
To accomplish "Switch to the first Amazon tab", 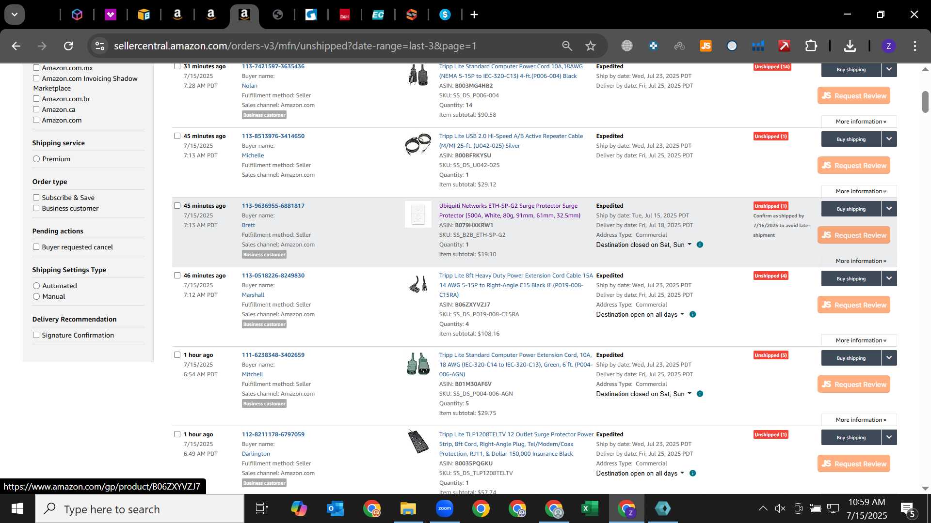I will coord(177,15).
